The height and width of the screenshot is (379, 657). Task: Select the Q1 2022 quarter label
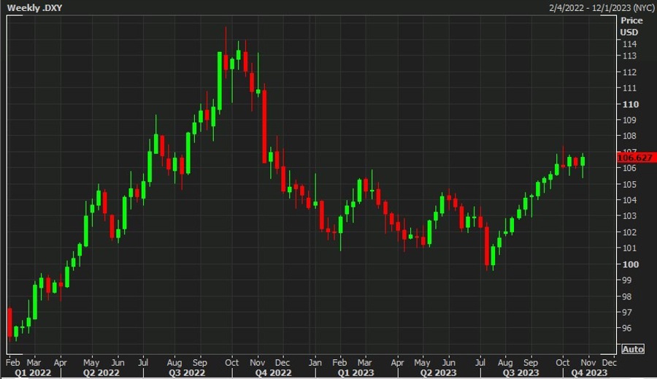(33, 372)
